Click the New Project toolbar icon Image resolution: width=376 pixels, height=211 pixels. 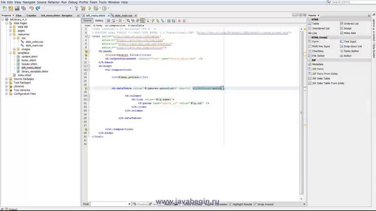point(11,8)
